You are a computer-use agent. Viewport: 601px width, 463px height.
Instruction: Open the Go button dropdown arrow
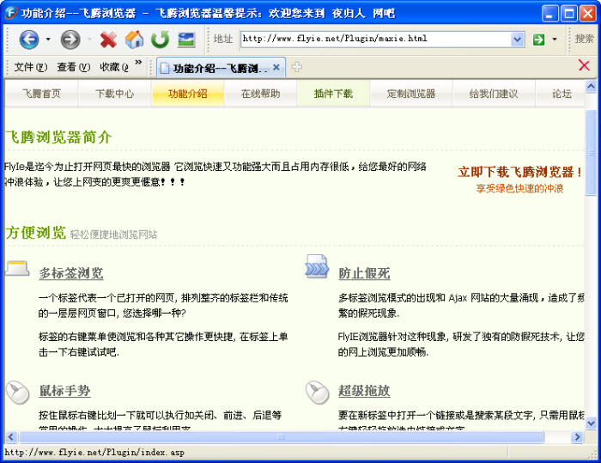point(555,40)
